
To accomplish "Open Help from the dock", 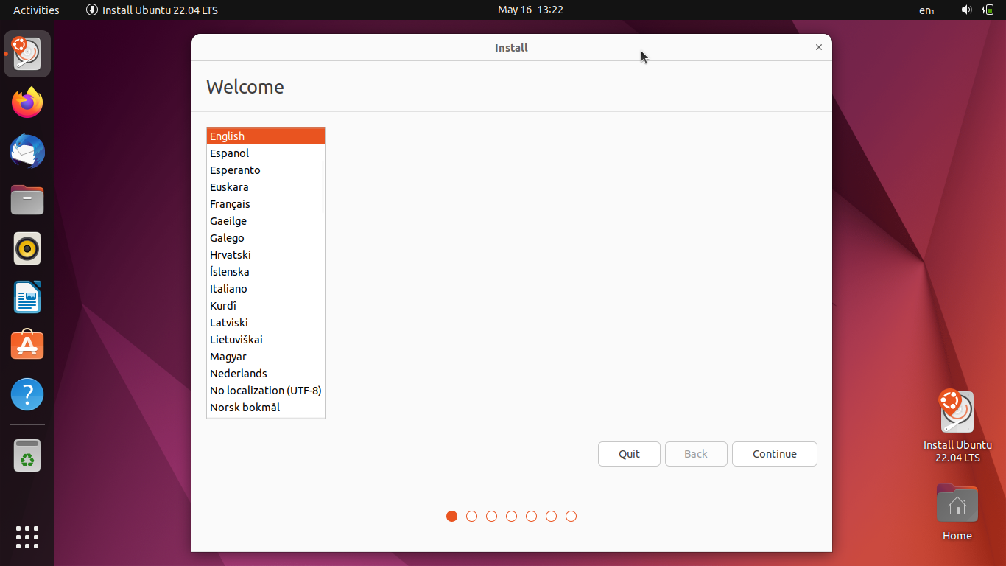I will click(27, 394).
